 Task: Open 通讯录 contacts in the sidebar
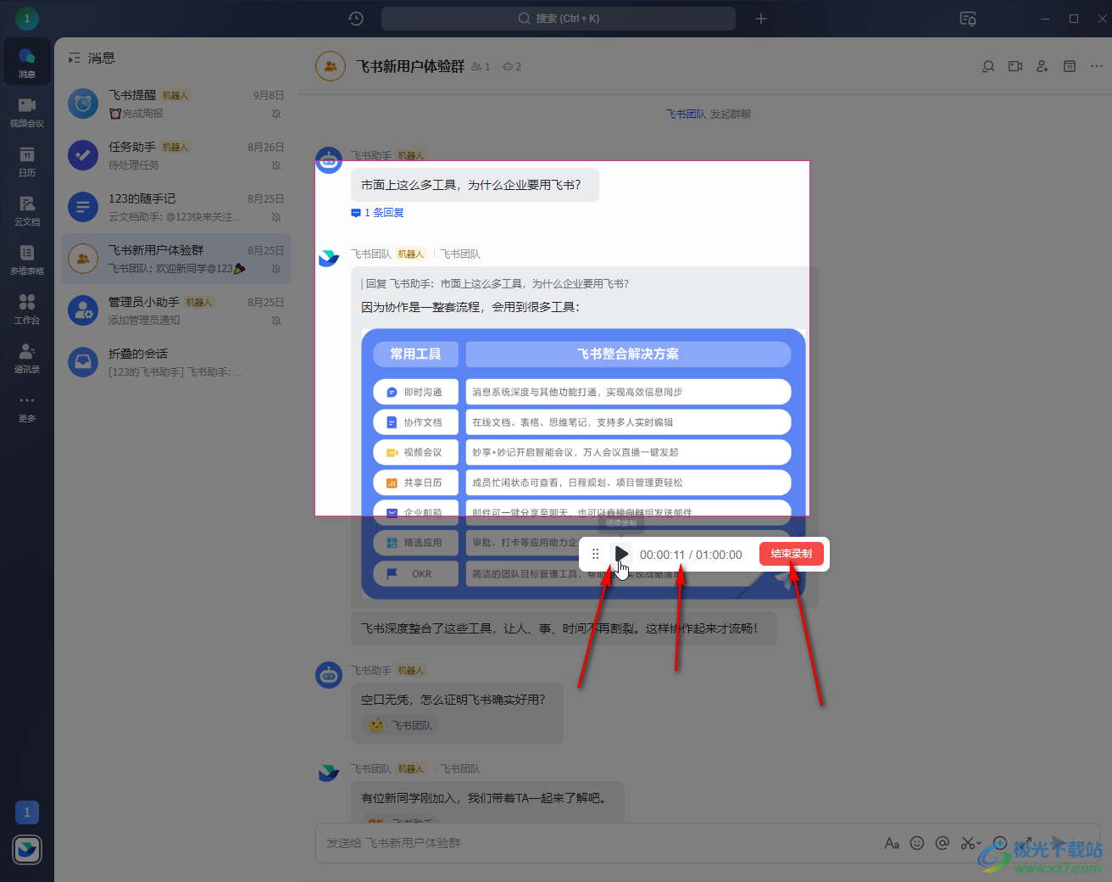click(x=27, y=357)
